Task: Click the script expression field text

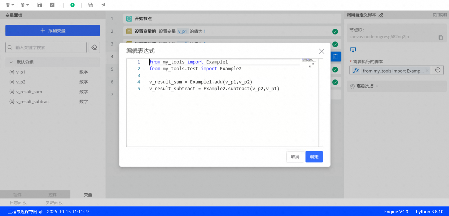Action: click(393, 71)
